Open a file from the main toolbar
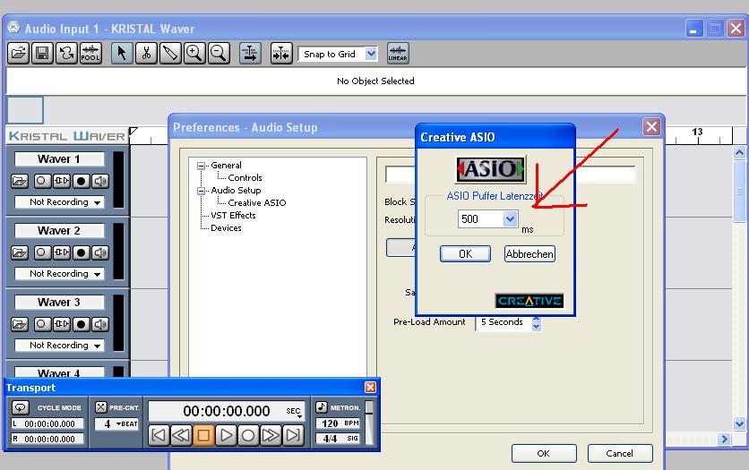Image resolution: width=749 pixels, height=470 pixels. point(18,53)
